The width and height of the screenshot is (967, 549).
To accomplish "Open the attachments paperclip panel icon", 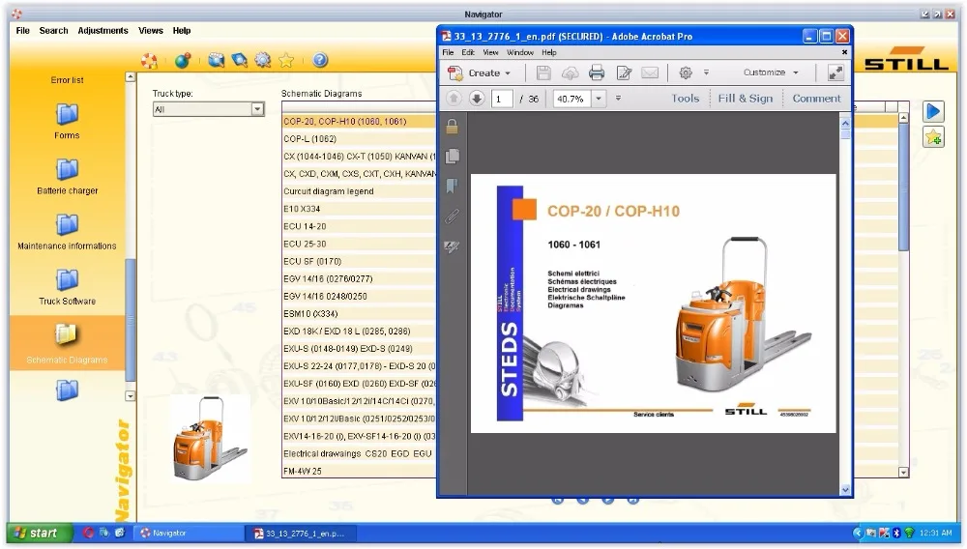I will tap(452, 217).
